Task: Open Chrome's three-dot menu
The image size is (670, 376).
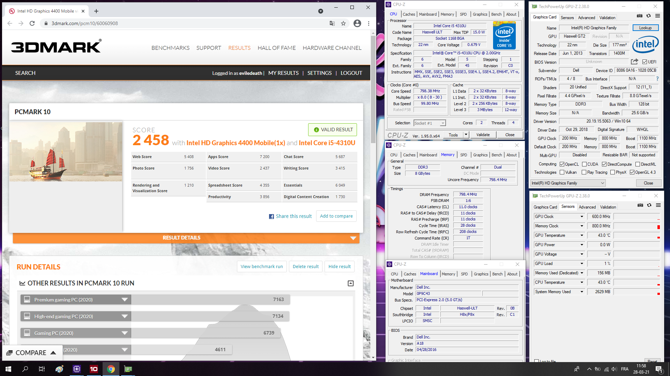Action: (368, 23)
